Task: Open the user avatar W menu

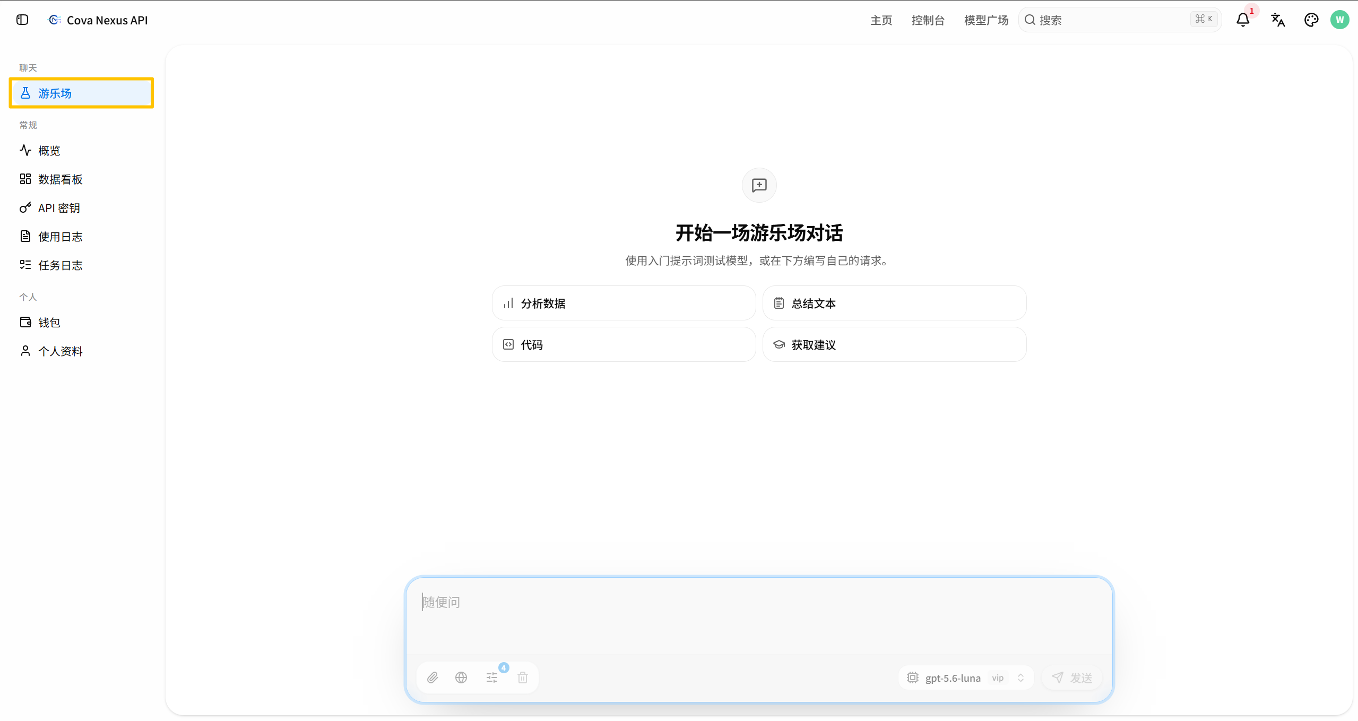Action: [x=1340, y=20]
